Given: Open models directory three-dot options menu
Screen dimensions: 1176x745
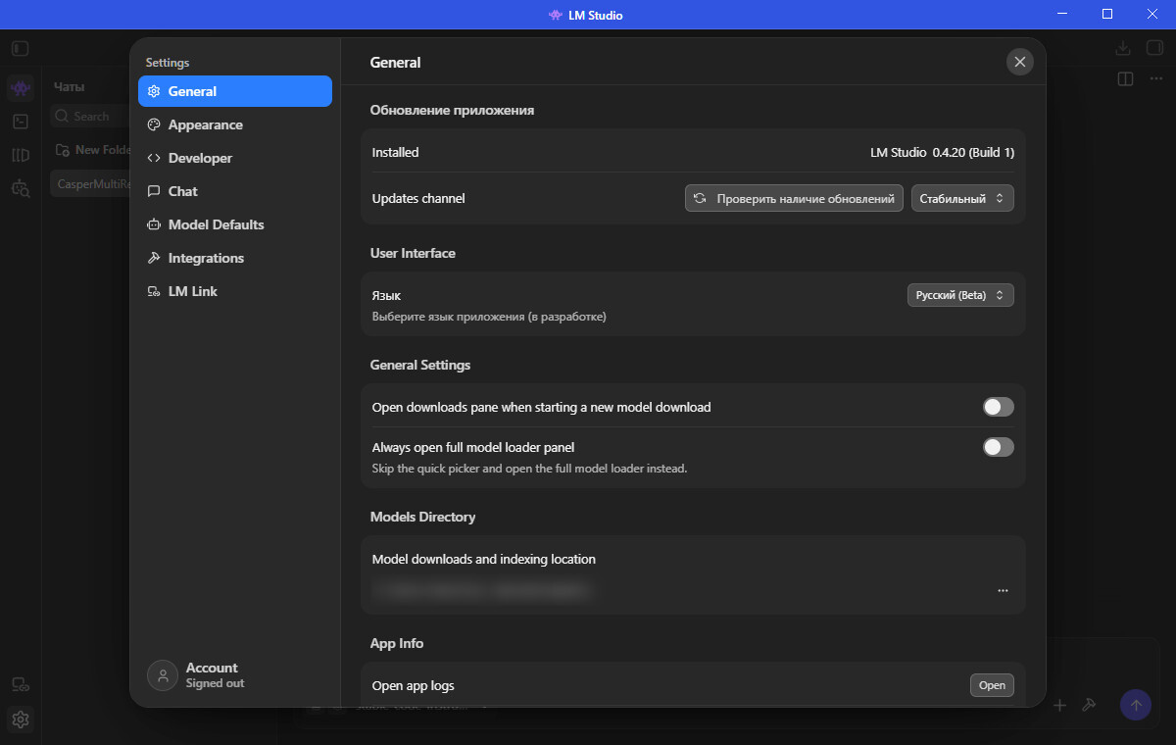Looking at the screenshot, I should tap(1003, 591).
